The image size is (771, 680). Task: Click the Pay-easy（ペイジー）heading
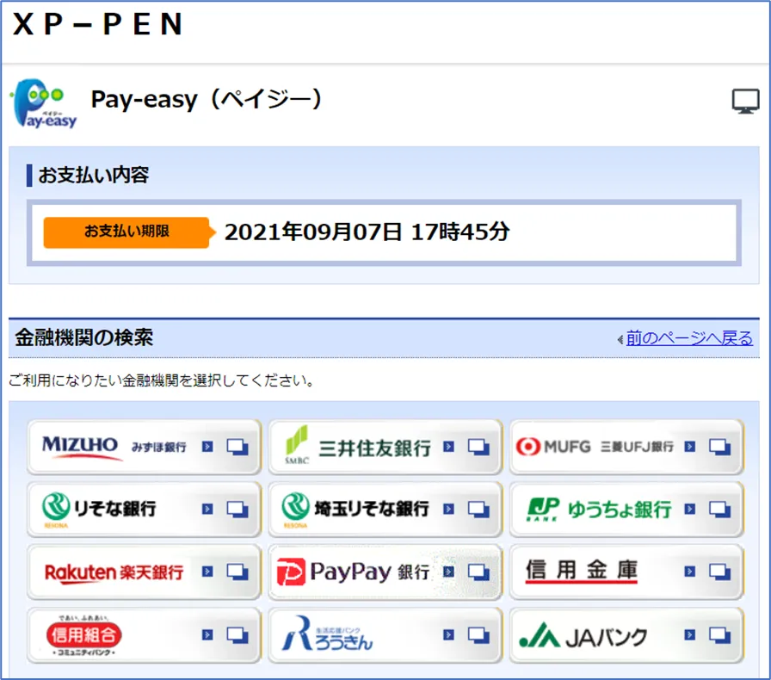click(x=207, y=99)
